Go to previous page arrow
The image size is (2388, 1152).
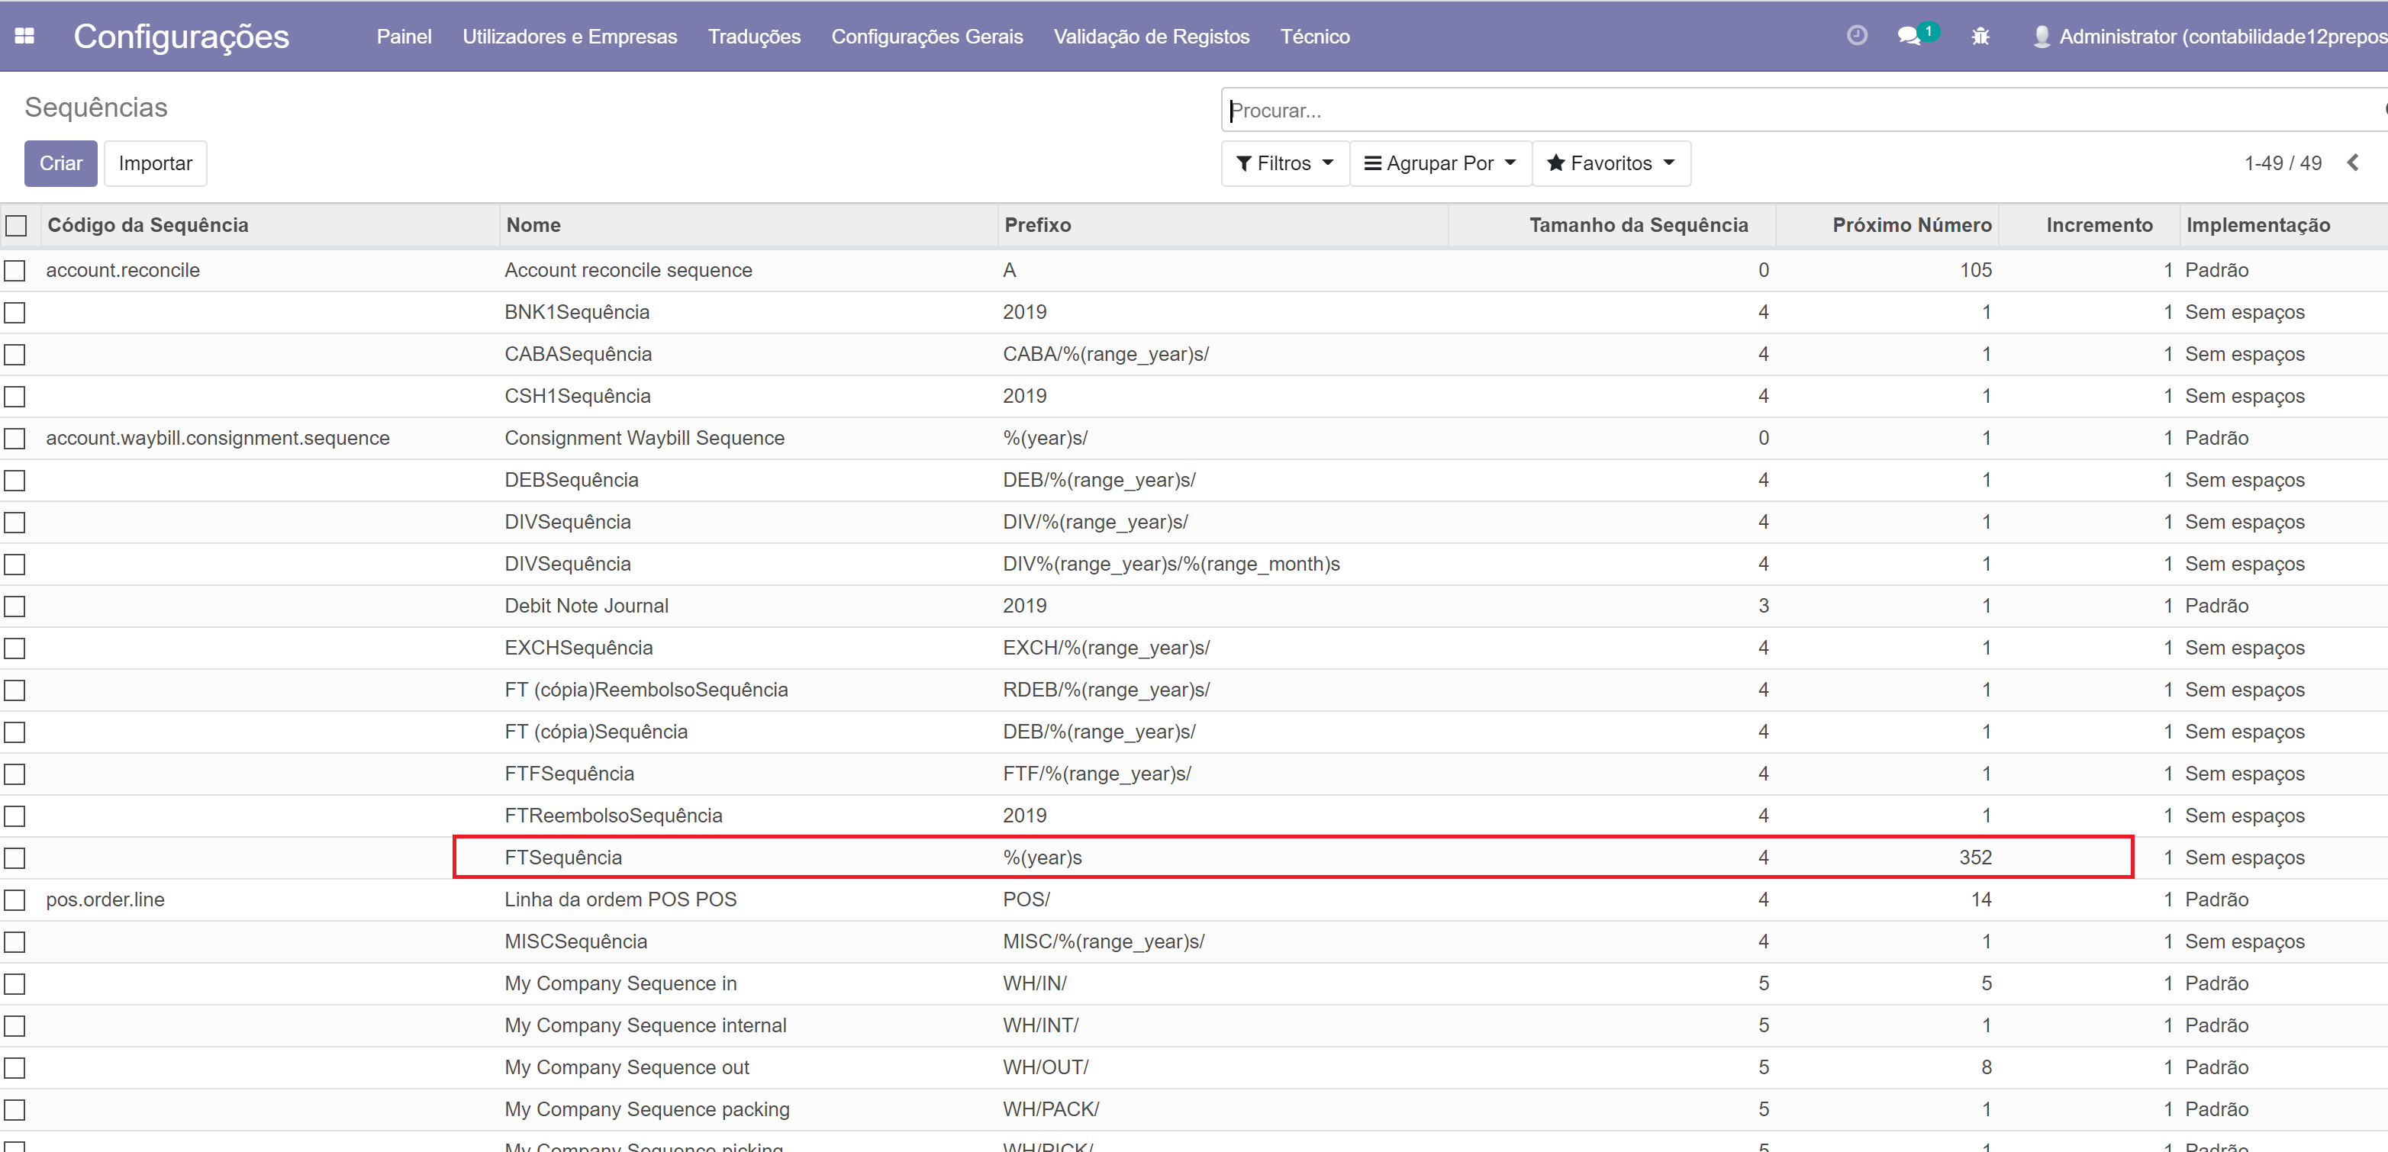point(2353,163)
